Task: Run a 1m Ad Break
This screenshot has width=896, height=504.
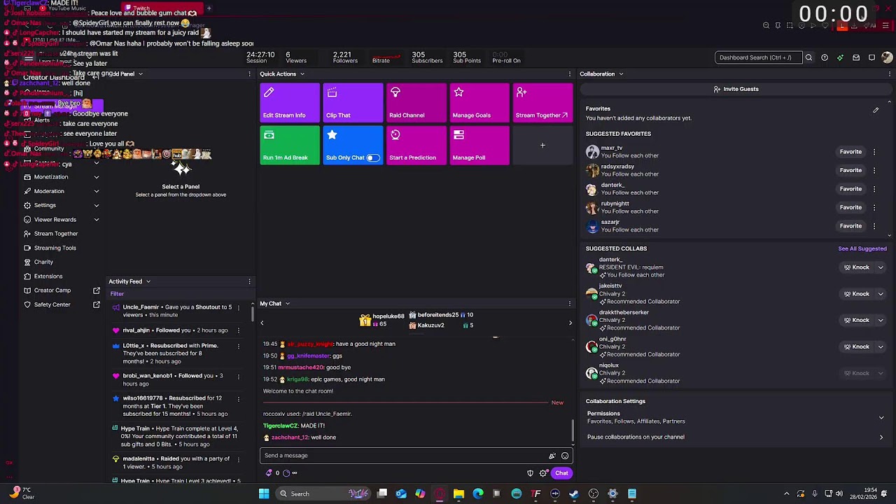Action: coord(290,146)
